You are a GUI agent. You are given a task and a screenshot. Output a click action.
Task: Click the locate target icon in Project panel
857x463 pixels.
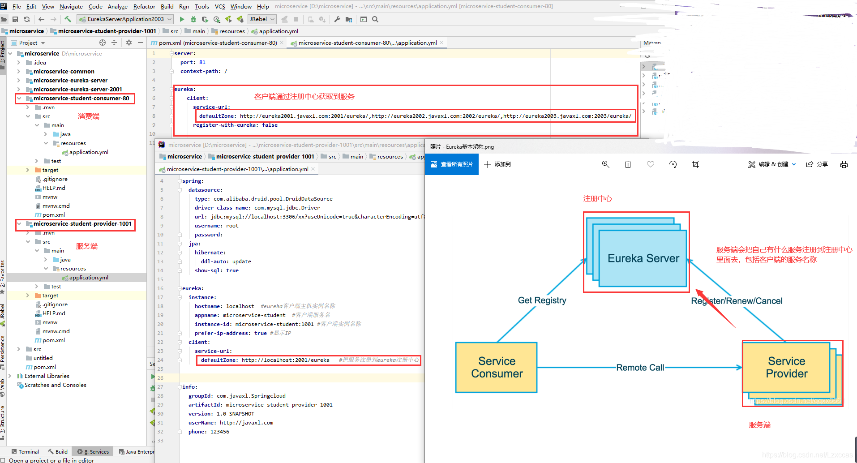coord(103,43)
